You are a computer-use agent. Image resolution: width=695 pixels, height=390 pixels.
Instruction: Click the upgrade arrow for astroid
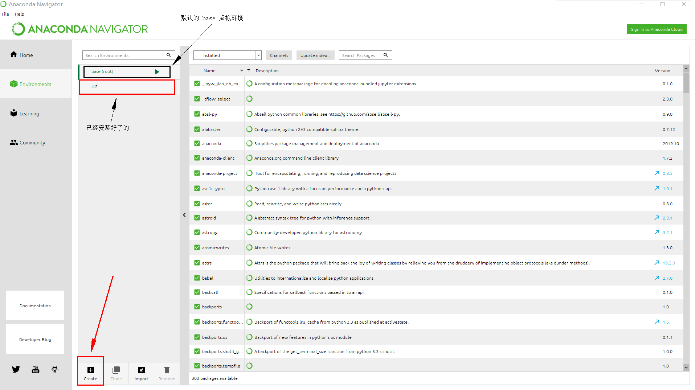tap(657, 218)
